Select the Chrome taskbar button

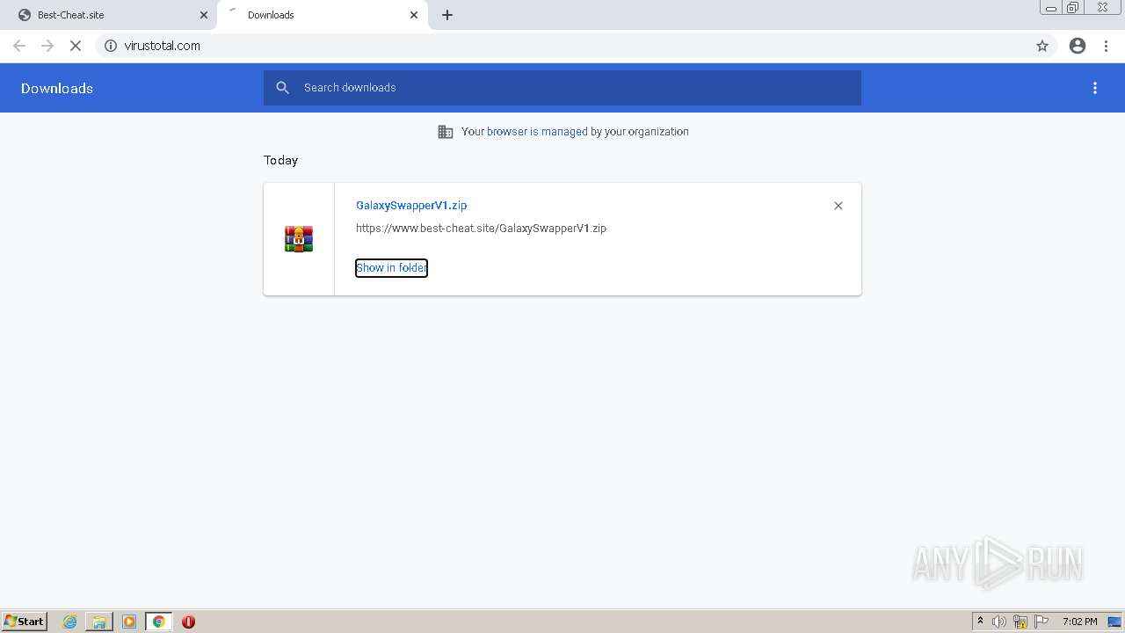tap(159, 622)
